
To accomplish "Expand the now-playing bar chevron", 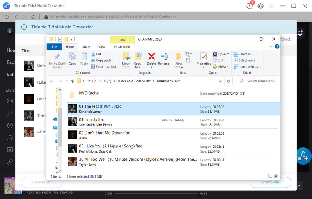I will coord(299,185).
